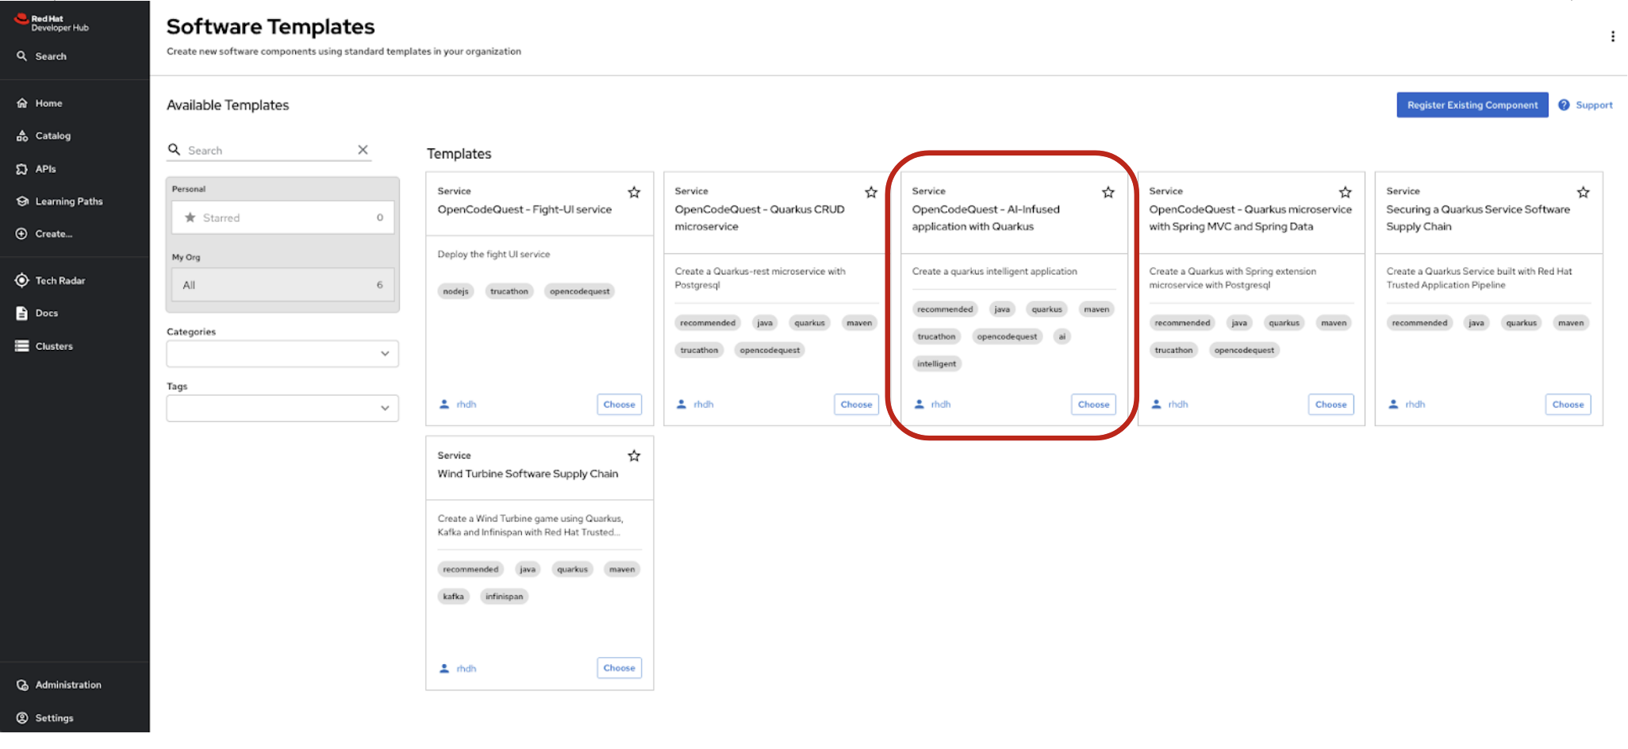Star the Securing a Quarkus Service template
The height and width of the screenshot is (749, 1628).
point(1584,192)
